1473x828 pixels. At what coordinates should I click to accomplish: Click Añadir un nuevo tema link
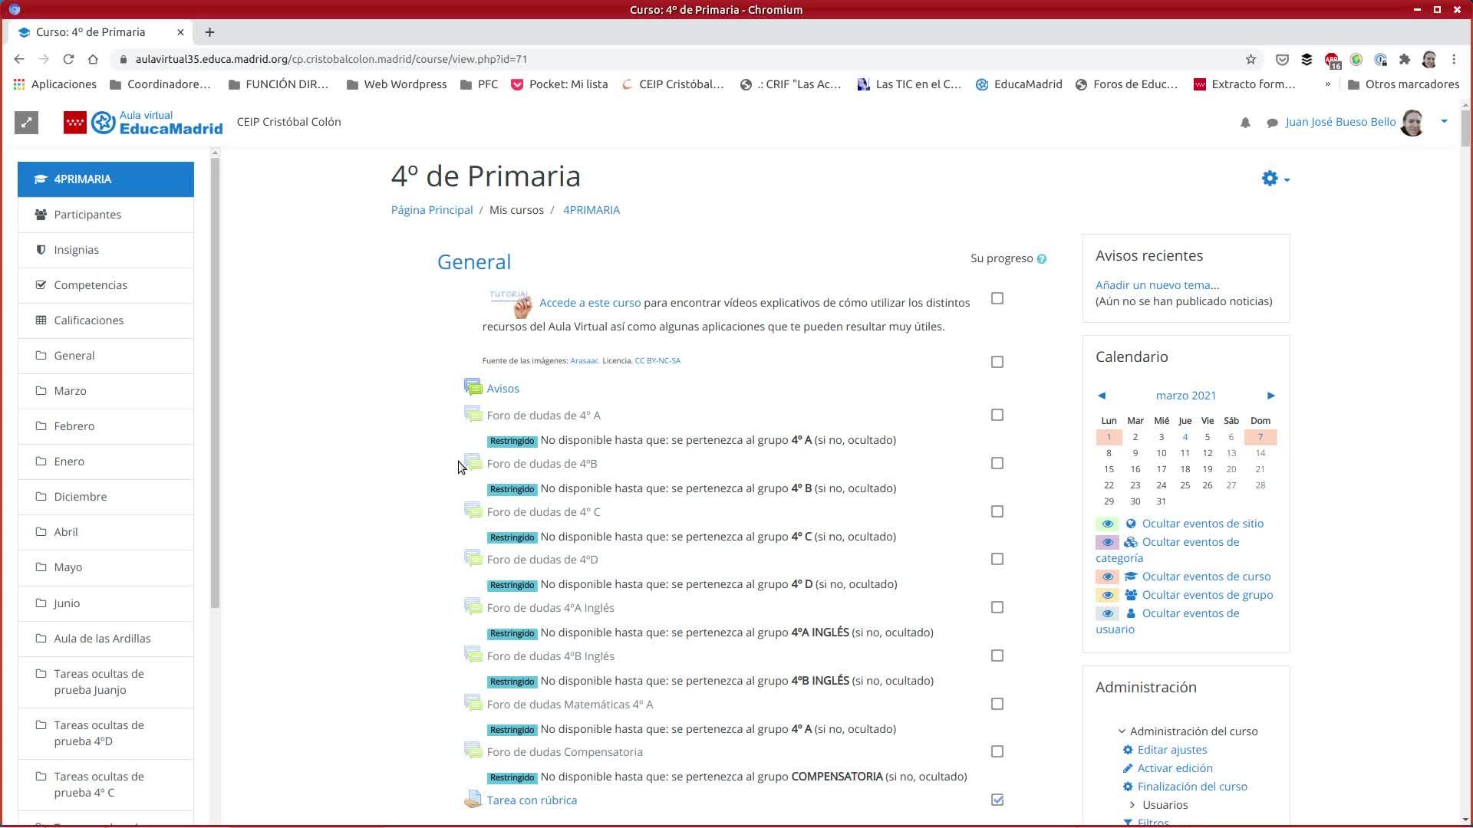coord(1157,284)
